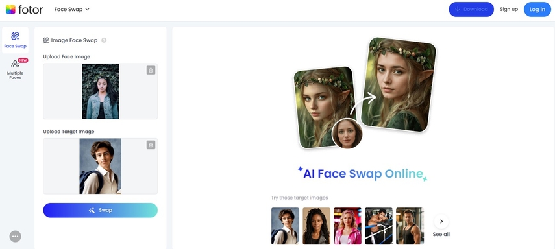Screen dimensions: 555x249
Task: Choose the backpack boy target thumbnail
Action: [x=285, y=226]
